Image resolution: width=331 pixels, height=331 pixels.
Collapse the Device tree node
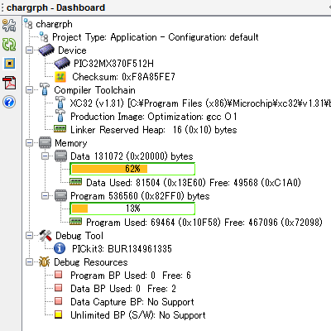coord(29,50)
